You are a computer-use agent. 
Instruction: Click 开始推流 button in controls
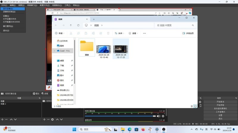220,102
